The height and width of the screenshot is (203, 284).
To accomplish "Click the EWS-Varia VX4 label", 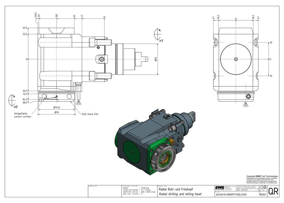I will coord(90,114).
